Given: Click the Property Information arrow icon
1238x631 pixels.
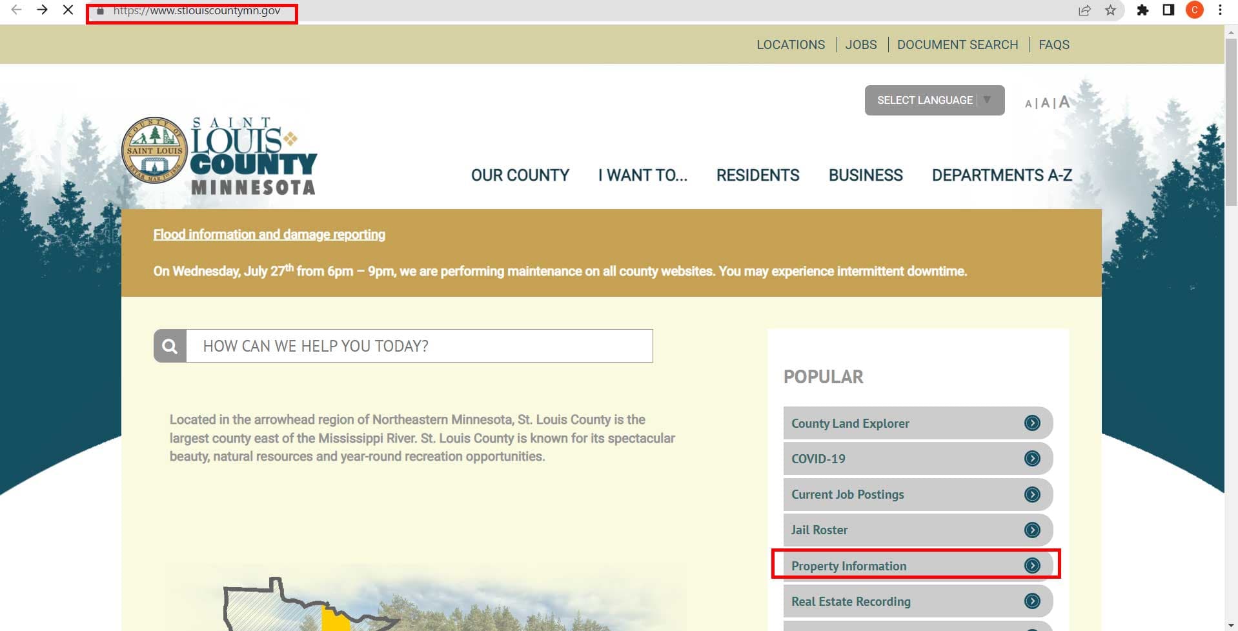Looking at the screenshot, I should (1033, 565).
